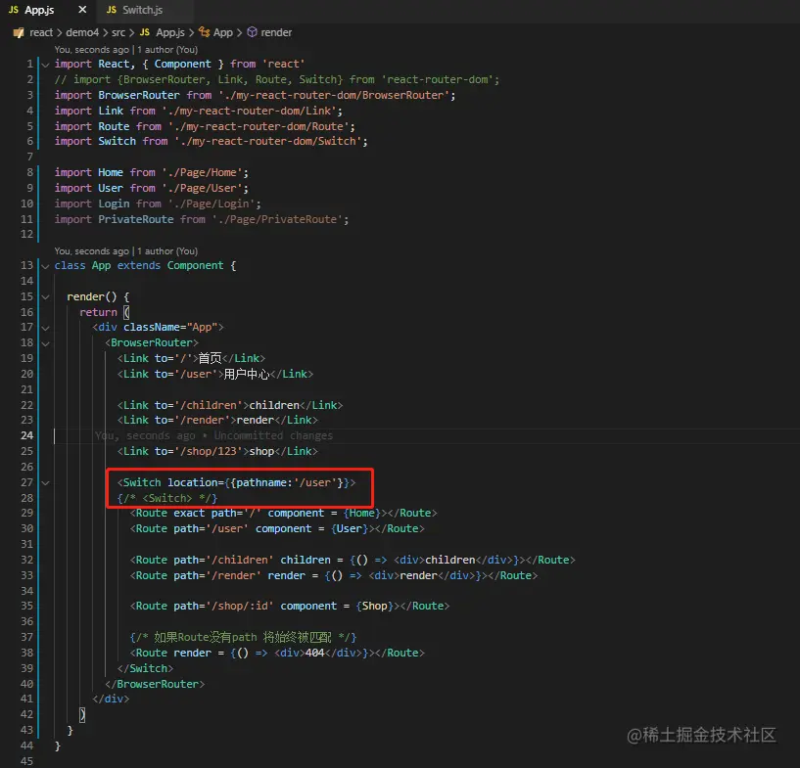Click the 用户中心 Link text
Viewport: 800px width, 768px height.
[x=247, y=374]
